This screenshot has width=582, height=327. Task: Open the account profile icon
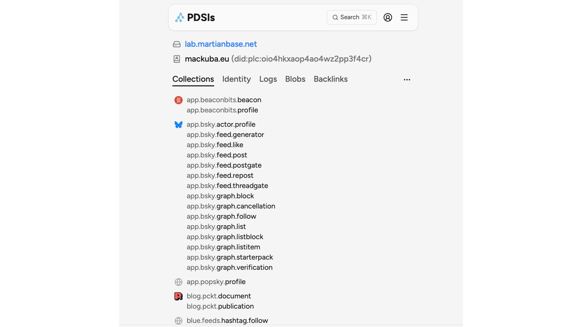[x=388, y=18]
